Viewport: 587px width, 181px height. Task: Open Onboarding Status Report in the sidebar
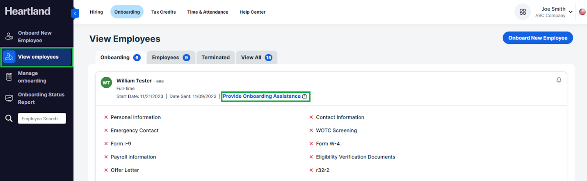click(x=41, y=98)
